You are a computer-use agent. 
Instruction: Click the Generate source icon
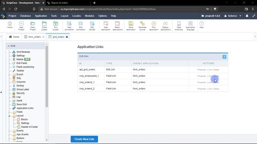click(142, 26)
